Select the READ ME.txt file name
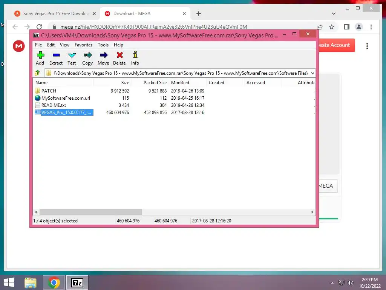 [x=54, y=105]
